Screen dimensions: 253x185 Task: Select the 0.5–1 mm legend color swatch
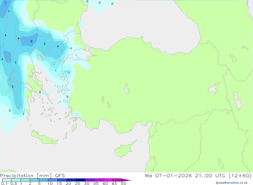[16, 180]
